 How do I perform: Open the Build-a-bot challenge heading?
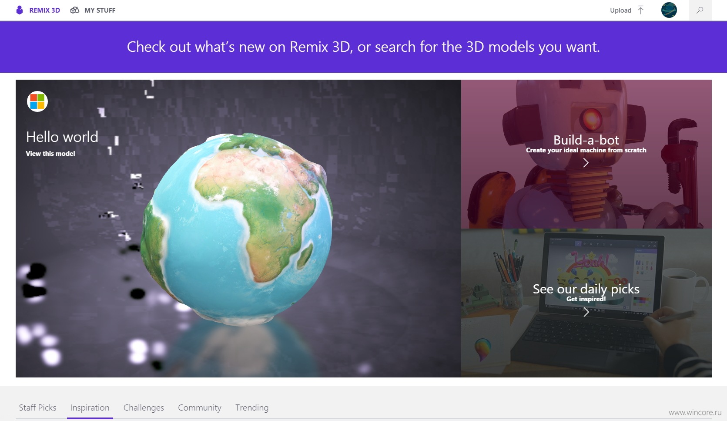tap(586, 140)
